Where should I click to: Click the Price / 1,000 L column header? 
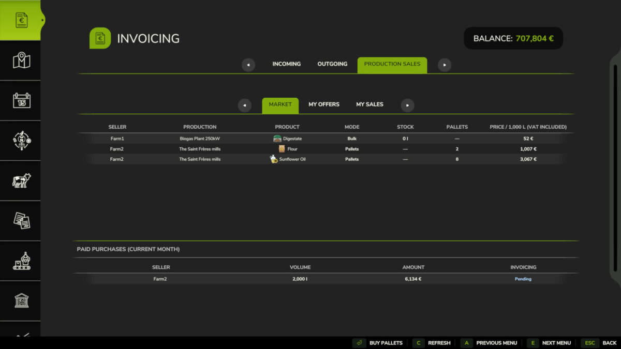[x=528, y=127]
